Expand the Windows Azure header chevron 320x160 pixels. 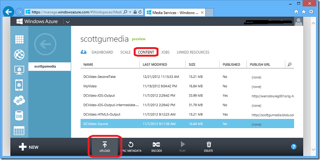pos(68,22)
